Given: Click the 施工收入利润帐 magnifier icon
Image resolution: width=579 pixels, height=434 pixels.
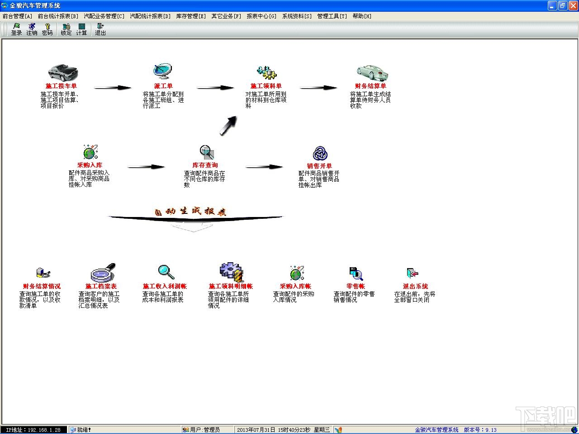Looking at the screenshot, I should [x=166, y=272].
